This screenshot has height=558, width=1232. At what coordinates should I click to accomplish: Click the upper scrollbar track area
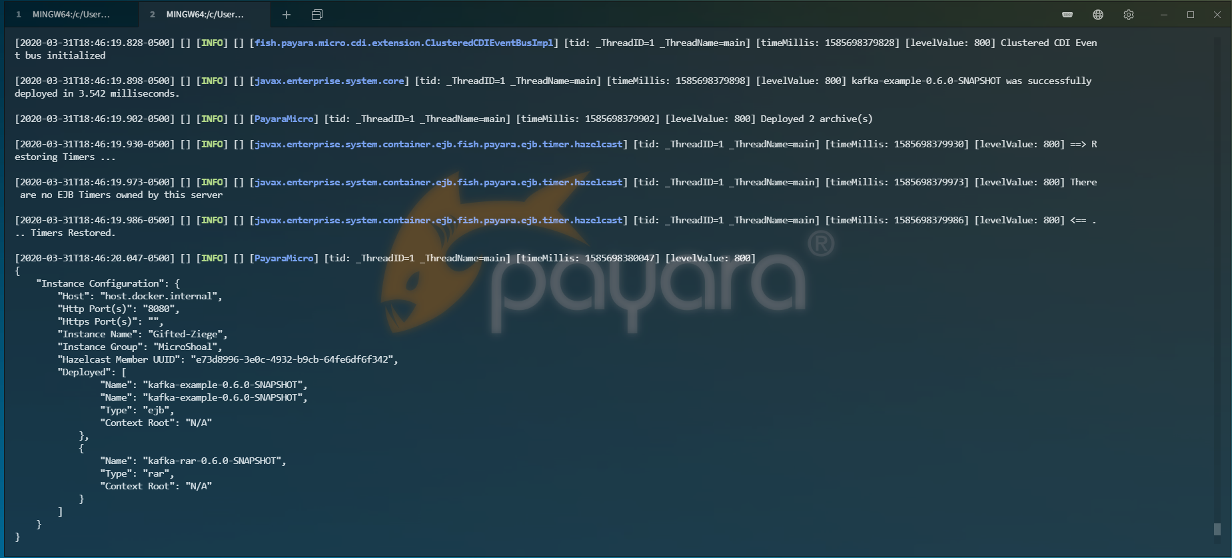pyautogui.click(x=1217, y=200)
